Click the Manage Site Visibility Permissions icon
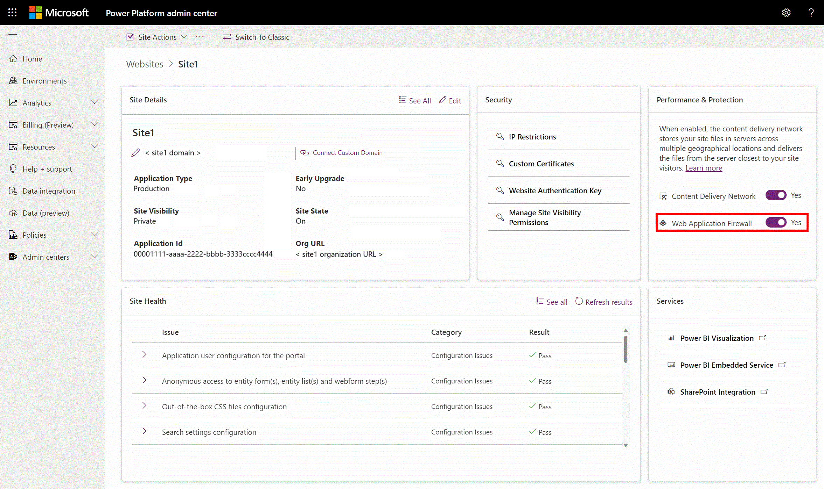824x489 pixels. click(x=500, y=217)
